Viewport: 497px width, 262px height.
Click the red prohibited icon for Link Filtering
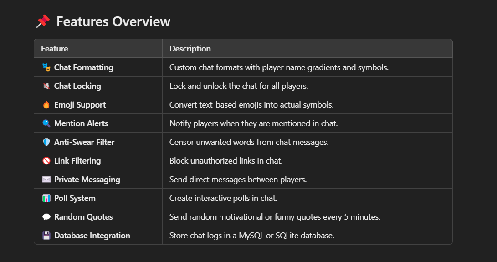[46, 161]
